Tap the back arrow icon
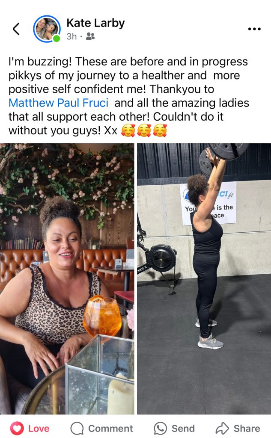Image resolution: width=271 pixels, height=438 pixels. click(16, 29)
